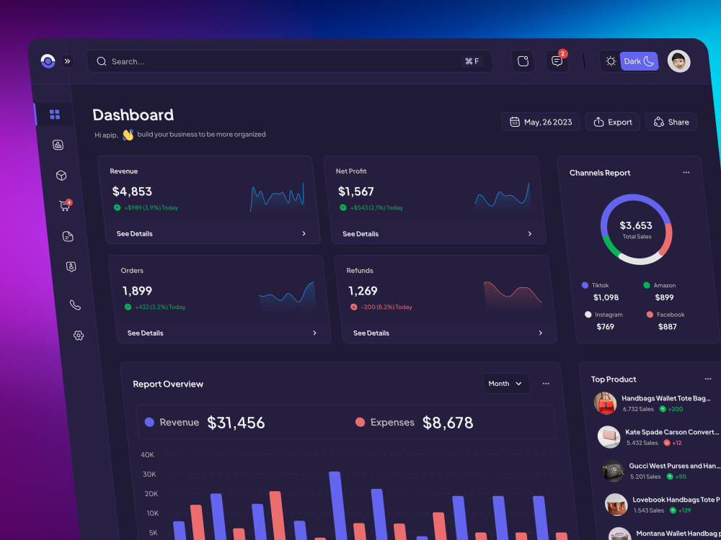This screenshot has height=540, width=721.
Task: Open See Details on Refunds card
Action: point(371,333)
